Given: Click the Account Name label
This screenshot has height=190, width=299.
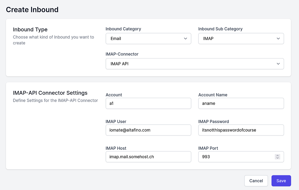Looking at the screenshot, I should (x=213, y=95).
